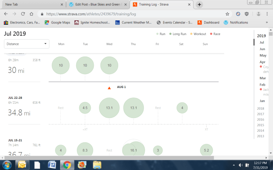273x170 pixels.
Task: Select year 2018 in the sidebar
Action: pyautogui.click(x=261, y=109)
